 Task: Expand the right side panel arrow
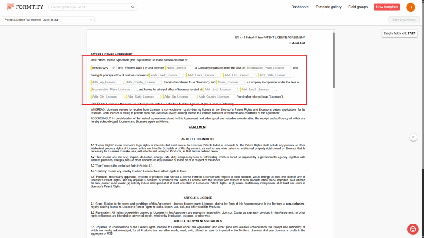point(413,137)
